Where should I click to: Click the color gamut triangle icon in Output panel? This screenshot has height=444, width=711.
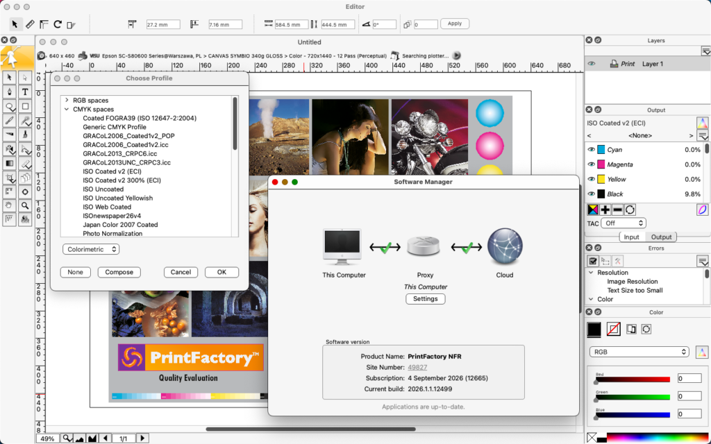point(702,123)
